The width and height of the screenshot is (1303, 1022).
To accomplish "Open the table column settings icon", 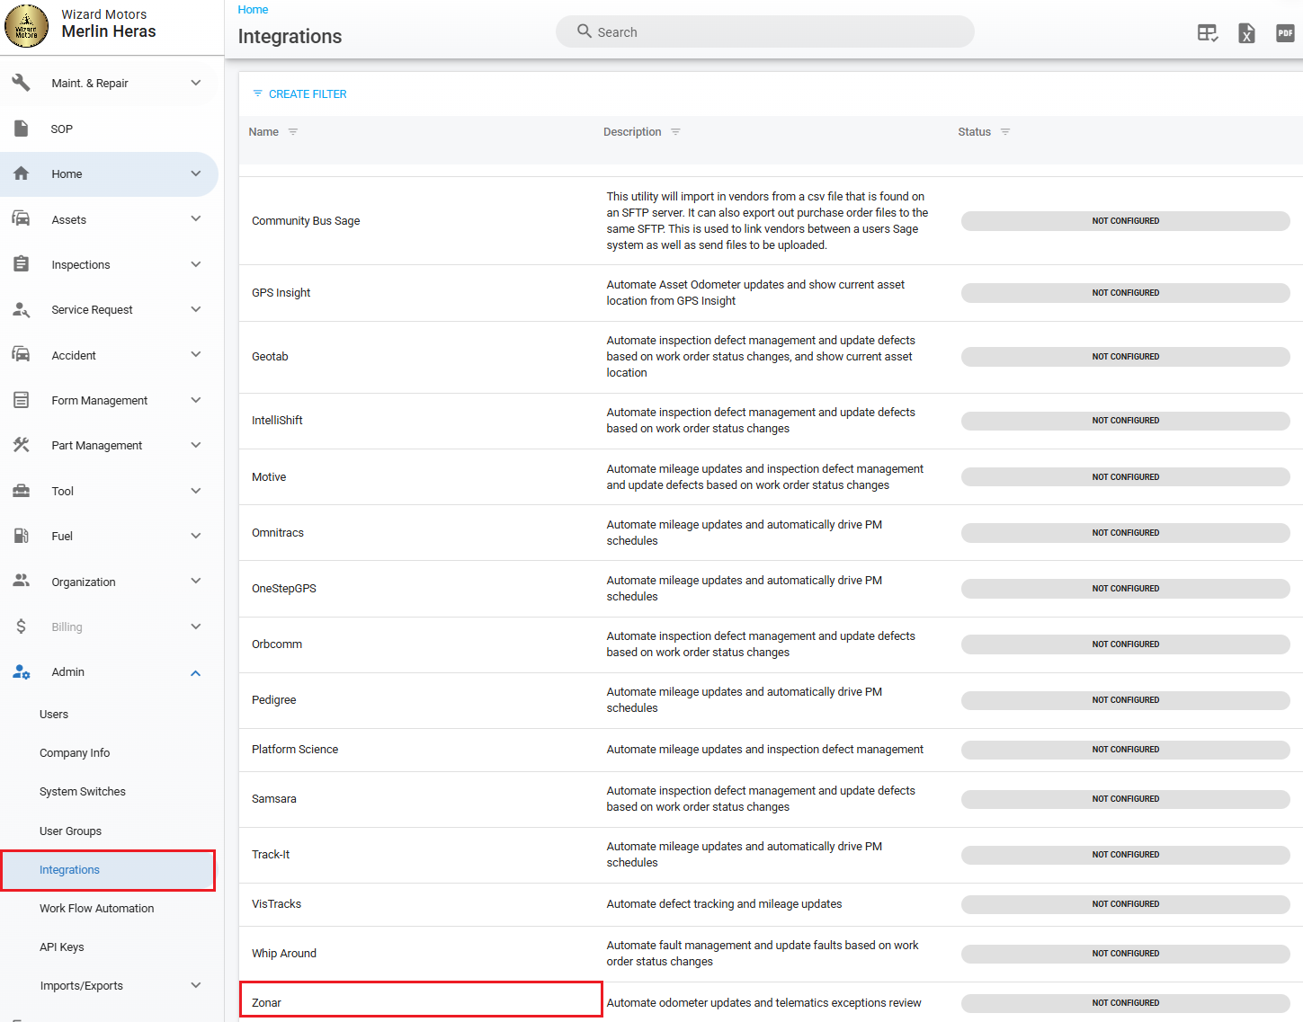I will [x=1207, y=33].
